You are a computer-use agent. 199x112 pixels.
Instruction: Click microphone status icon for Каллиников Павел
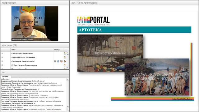[x=55, y=61]
